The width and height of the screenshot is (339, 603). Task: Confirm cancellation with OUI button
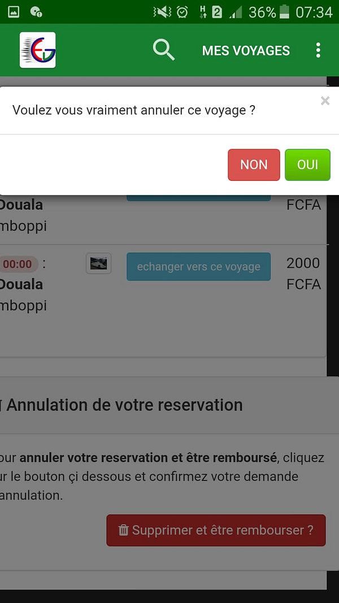[307, 164]
